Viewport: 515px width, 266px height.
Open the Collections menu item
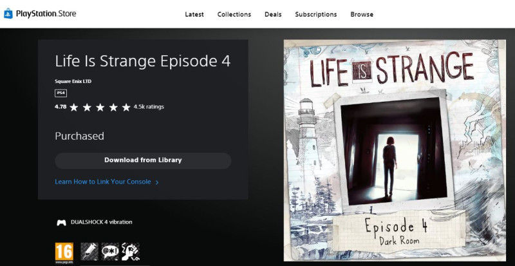coord(234,14)
